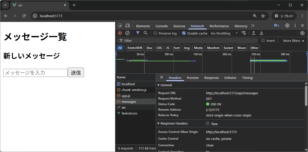This screenshot has height=152, width=308.
Task: View site information icon in address bar
Action: [35, 16]
